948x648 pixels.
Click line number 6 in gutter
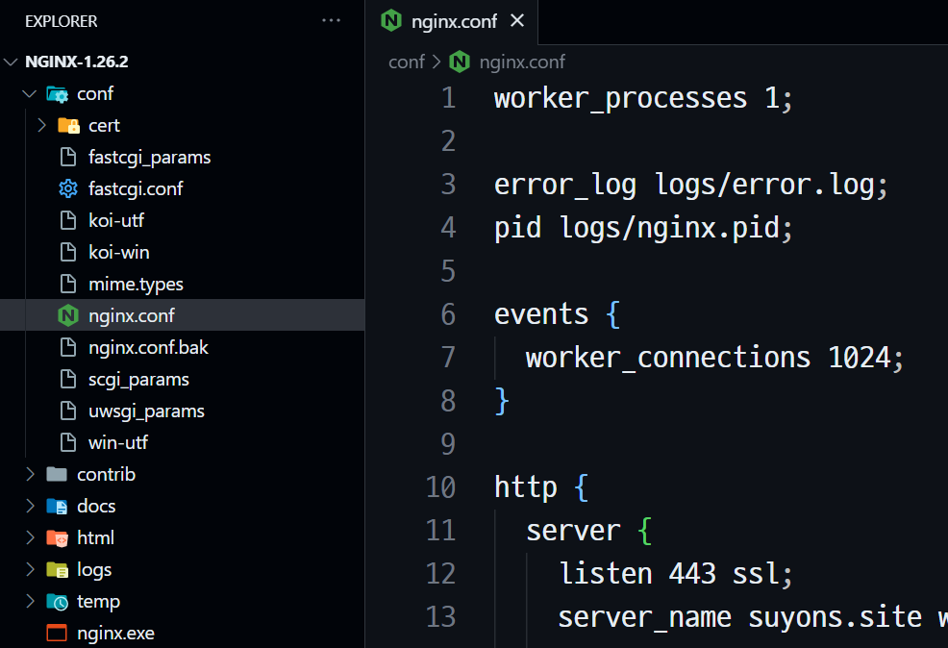point(448,314)
